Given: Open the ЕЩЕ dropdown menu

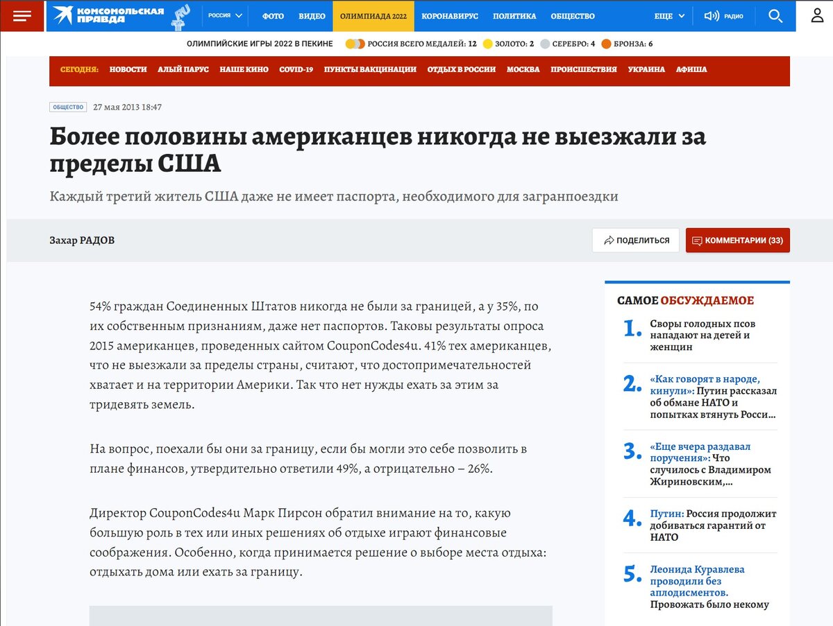Looking at the screenshot, I should tap(665, 15).
